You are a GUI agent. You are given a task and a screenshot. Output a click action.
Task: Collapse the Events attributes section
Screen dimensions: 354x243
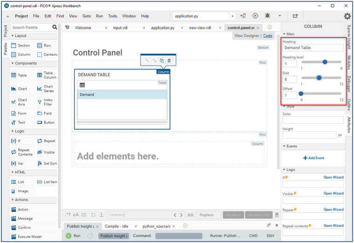click(x=284, y=146)
